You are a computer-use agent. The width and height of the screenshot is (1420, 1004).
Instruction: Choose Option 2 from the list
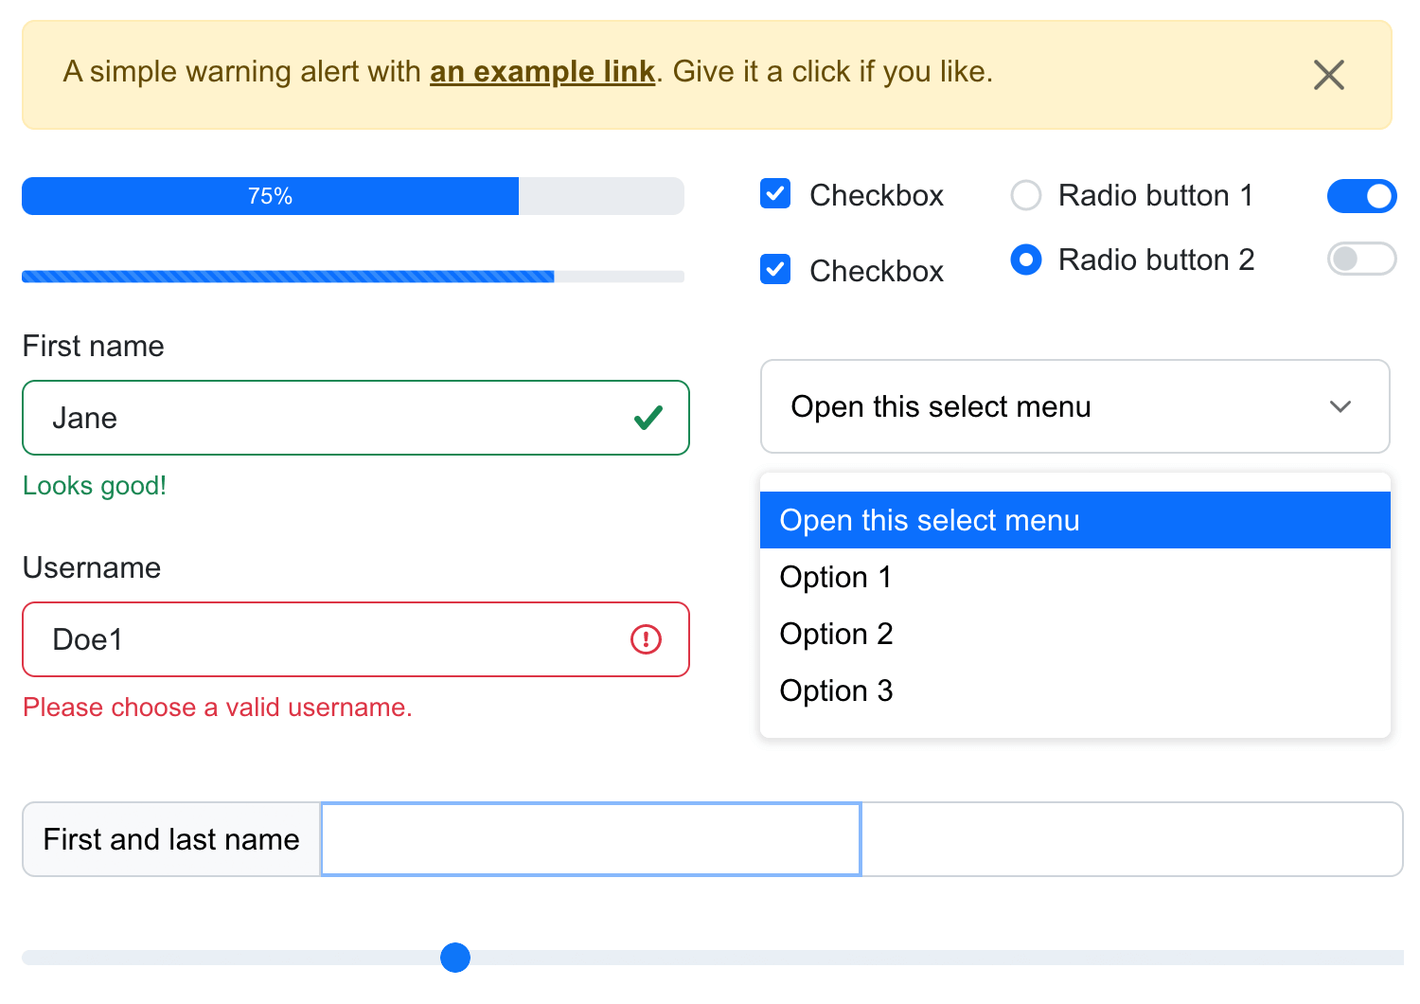tap(1075, 634)
